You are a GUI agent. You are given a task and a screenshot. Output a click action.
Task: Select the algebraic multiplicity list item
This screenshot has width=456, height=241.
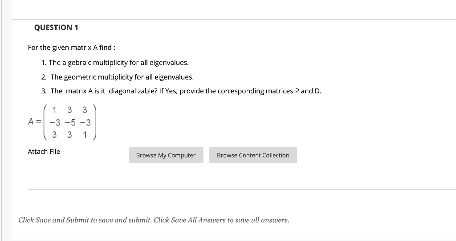click(115, 63)
